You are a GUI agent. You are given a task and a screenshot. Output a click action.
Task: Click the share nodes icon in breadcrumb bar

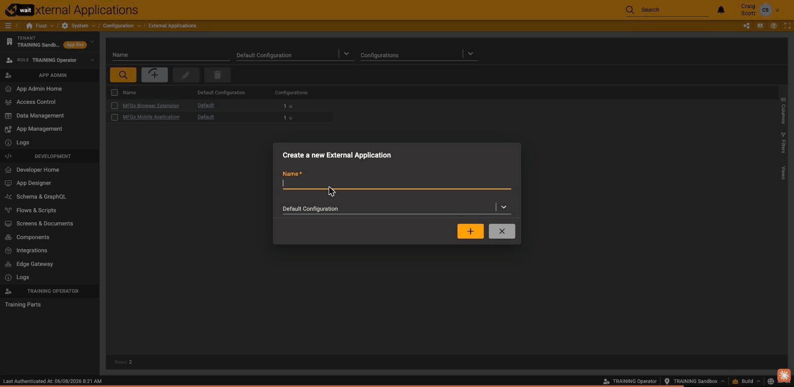click(746, 25)
